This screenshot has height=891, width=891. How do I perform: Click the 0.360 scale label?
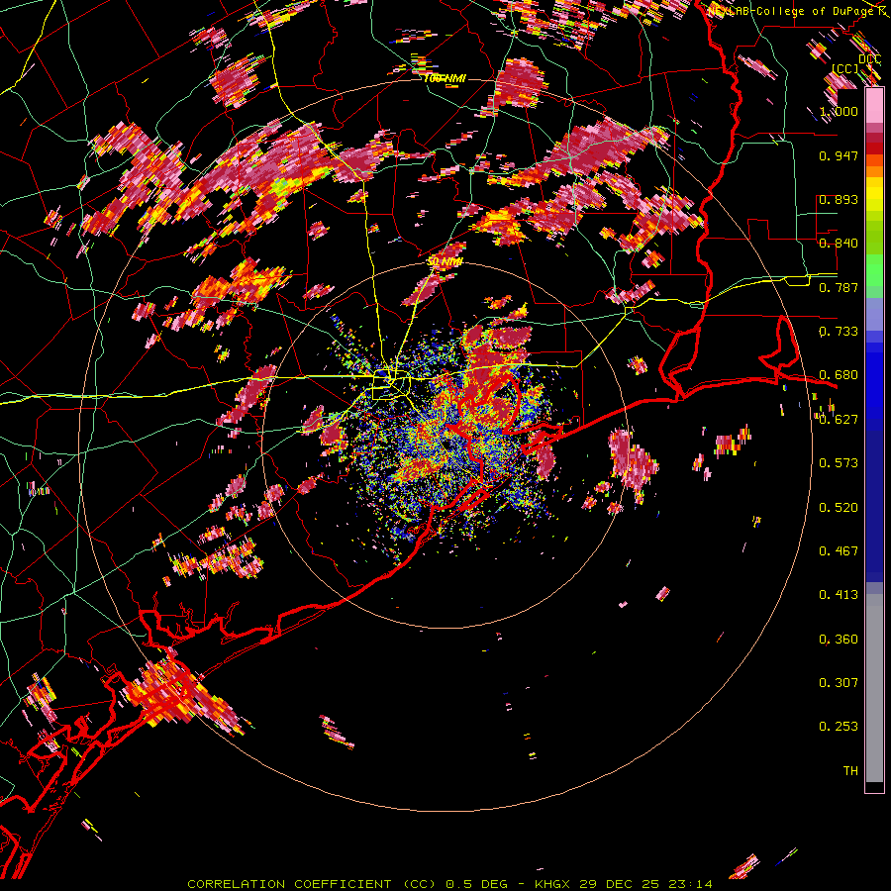839,640
